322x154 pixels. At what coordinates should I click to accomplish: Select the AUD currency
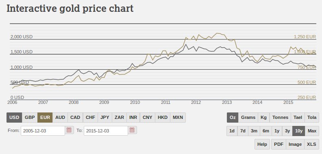pos(60,117)
